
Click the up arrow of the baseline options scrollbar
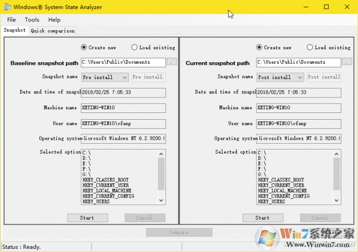tap(161, 154)
